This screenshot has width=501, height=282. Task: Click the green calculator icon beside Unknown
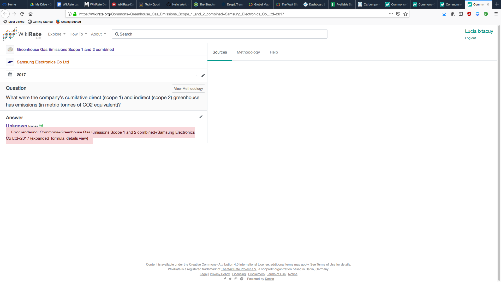coord(41,126)
